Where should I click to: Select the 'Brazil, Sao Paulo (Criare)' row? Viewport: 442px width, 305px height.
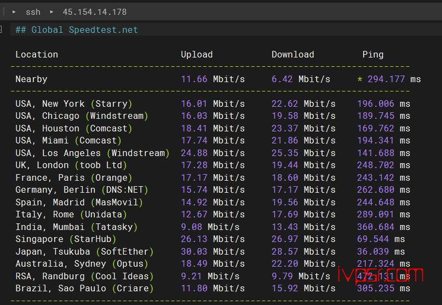tap(213, 289)
